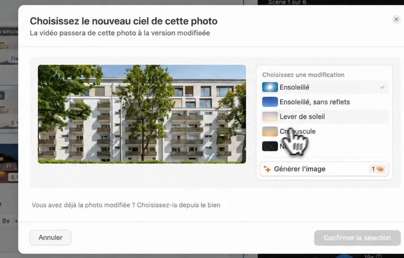Click Générer l'image button
The image size is (404, 258).
(x=324, y=169)
